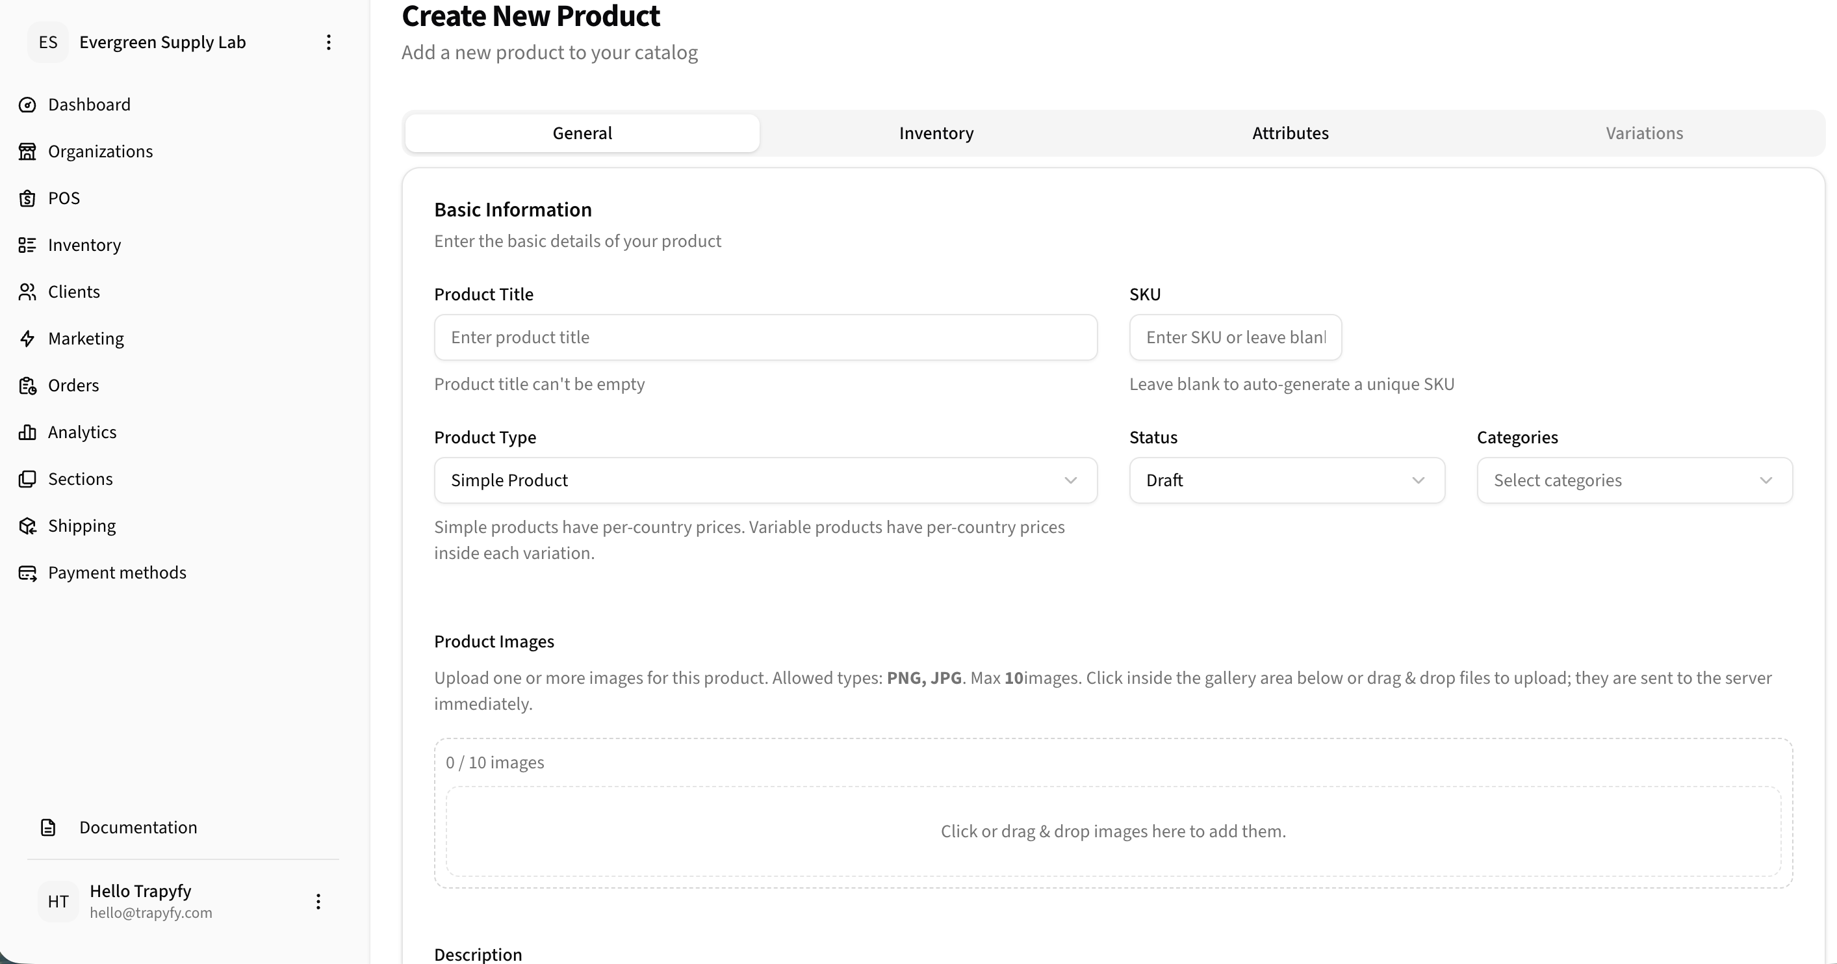
Task: Go to Shipping settings
Action: pos(82,526)
